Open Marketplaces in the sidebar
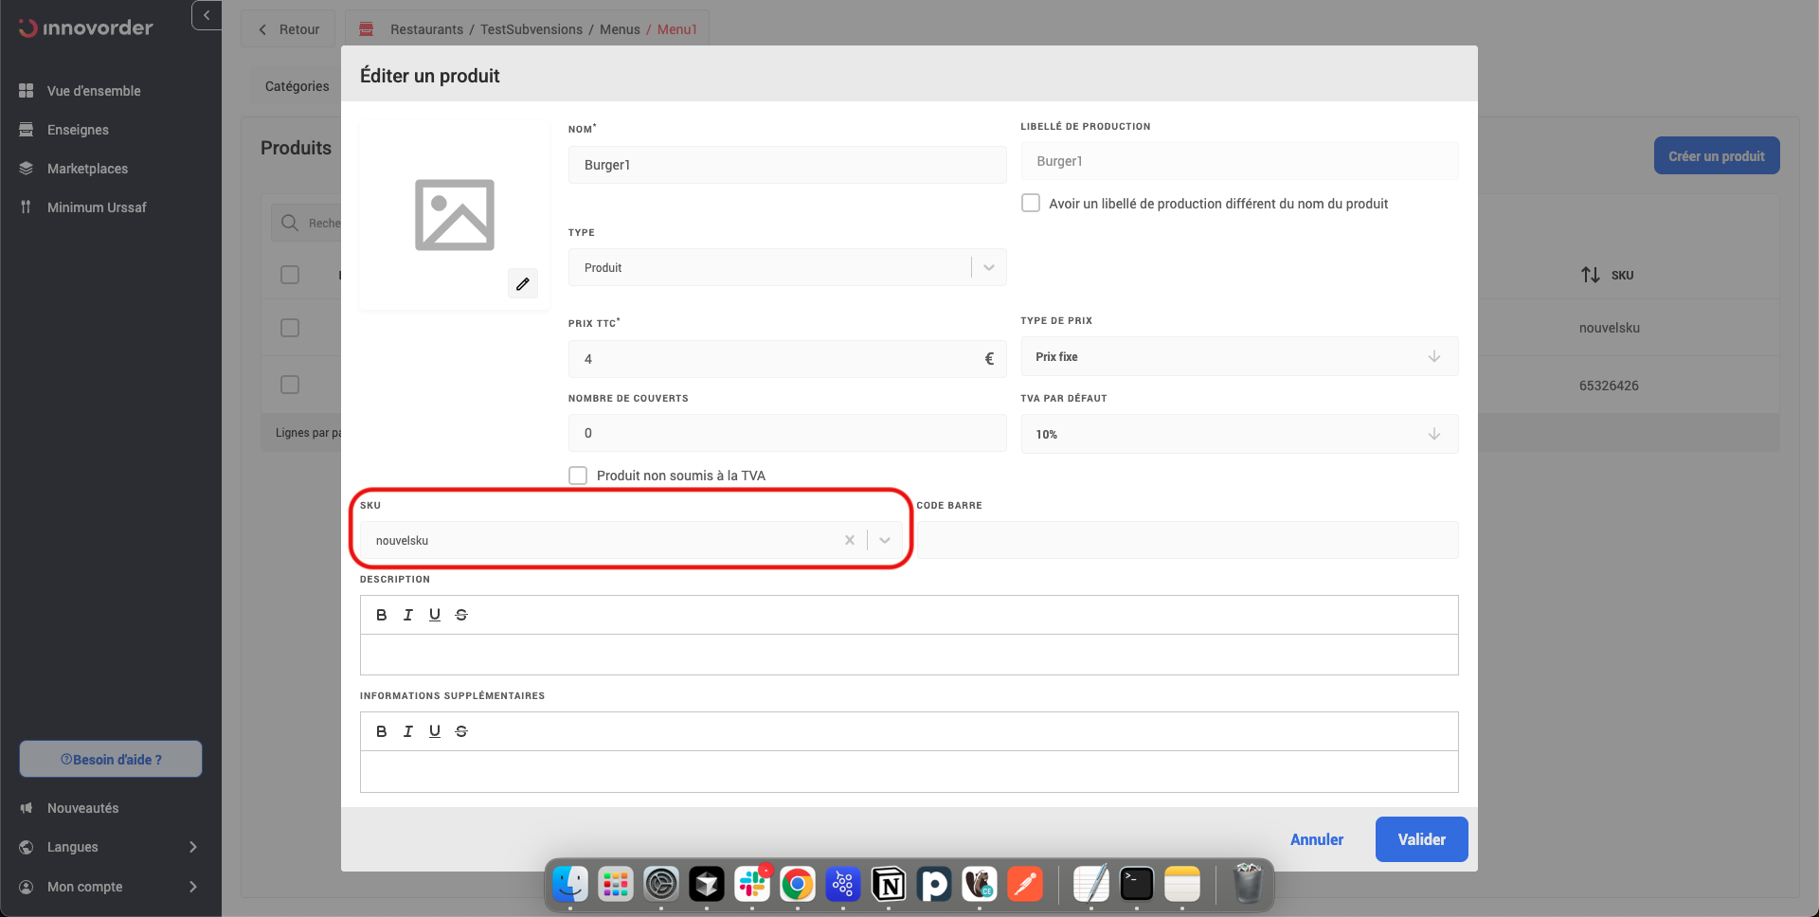 coord(87,169)
